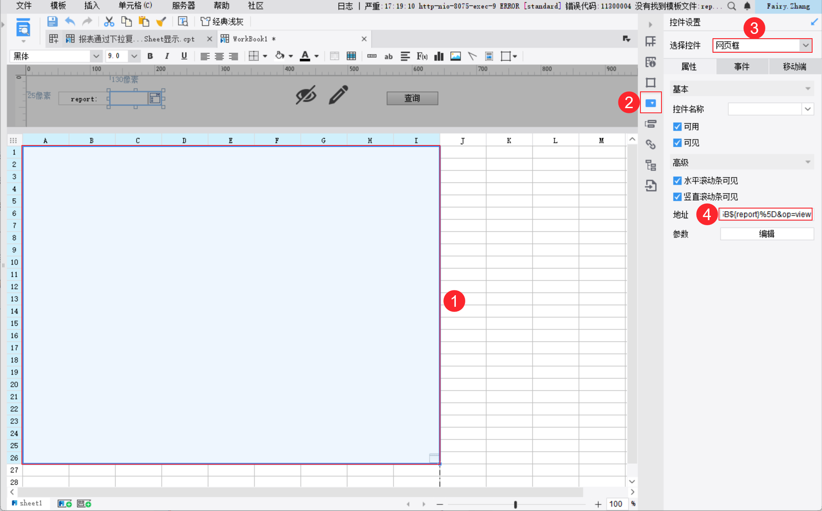Open widget settings panel in right sidebar
This screenshot has height=511, width=822.
point(651,103)
